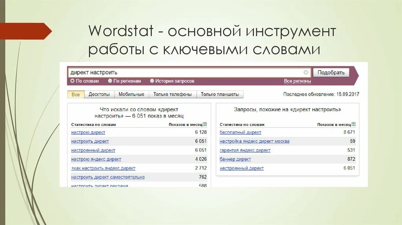The height and width of the screenshot is (225, 402).
Task: Click the '872' impressions value
Action: point(351,159)
